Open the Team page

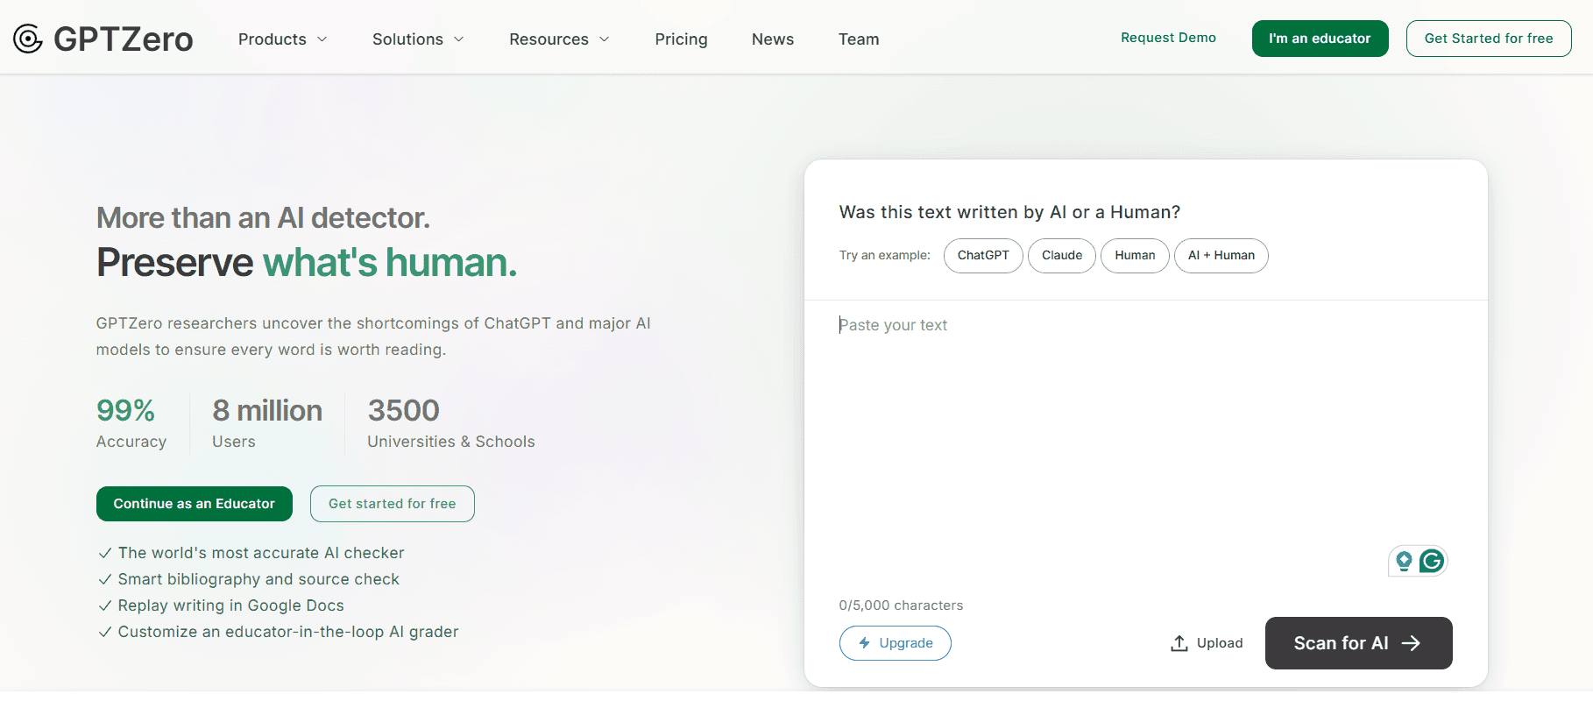[x=859, y=39]
